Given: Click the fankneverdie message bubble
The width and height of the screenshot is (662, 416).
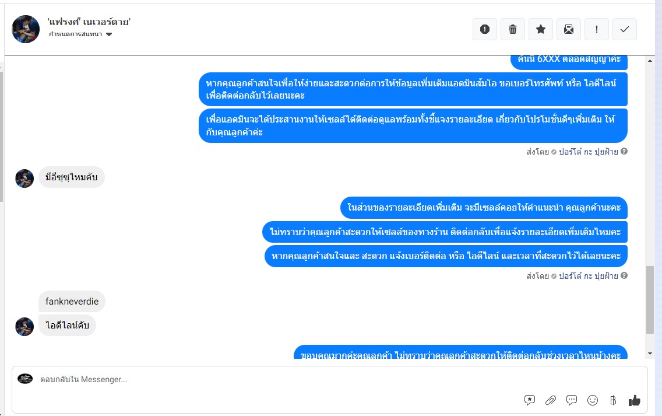Looking at the screenshot, I should 72,302.
